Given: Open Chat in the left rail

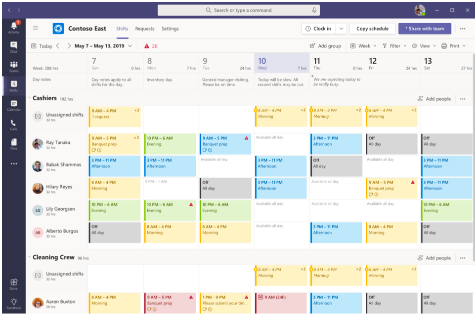Looking at the screenshot, I should click(14, 47).
